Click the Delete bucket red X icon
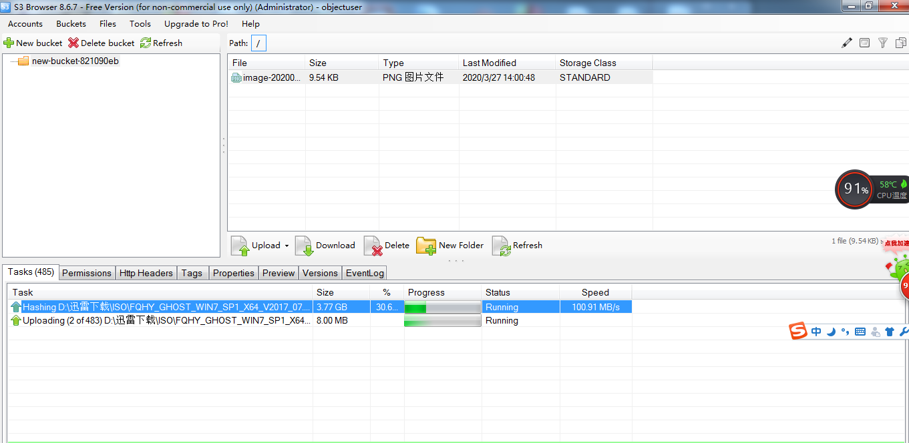The width and height of the screenshot is (909, 443). click(73, 43)
